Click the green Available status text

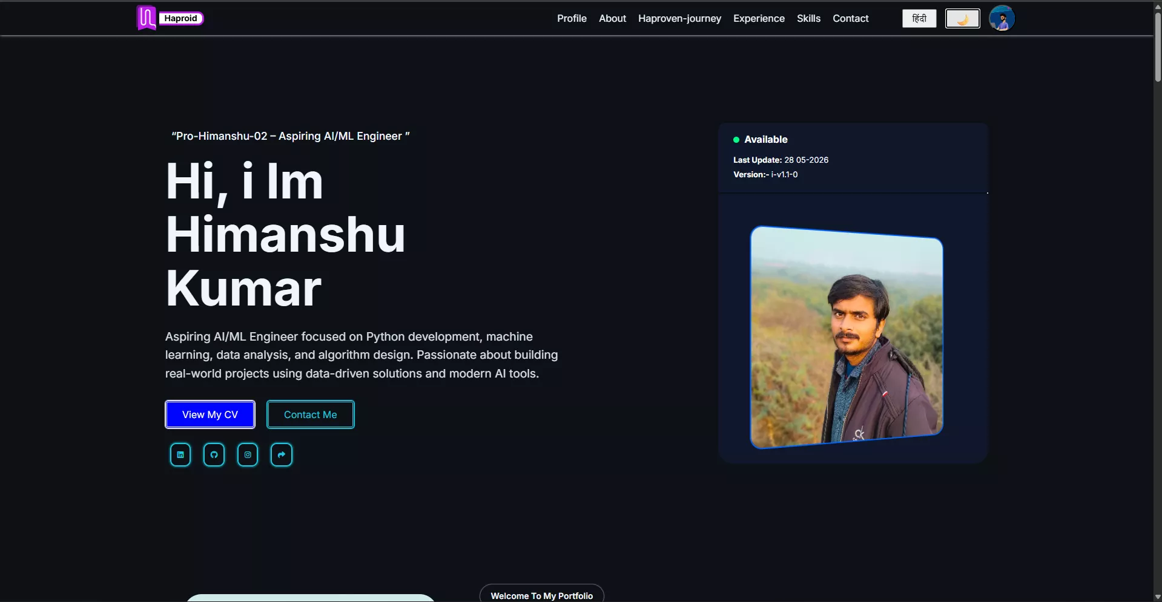tap(765, 140)
